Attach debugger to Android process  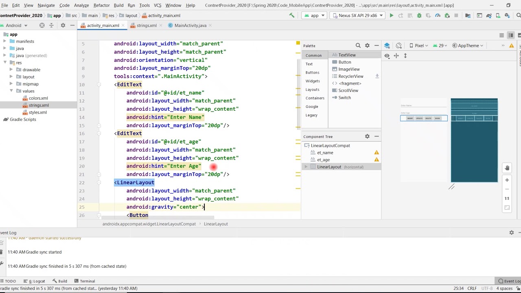point(447,15)
